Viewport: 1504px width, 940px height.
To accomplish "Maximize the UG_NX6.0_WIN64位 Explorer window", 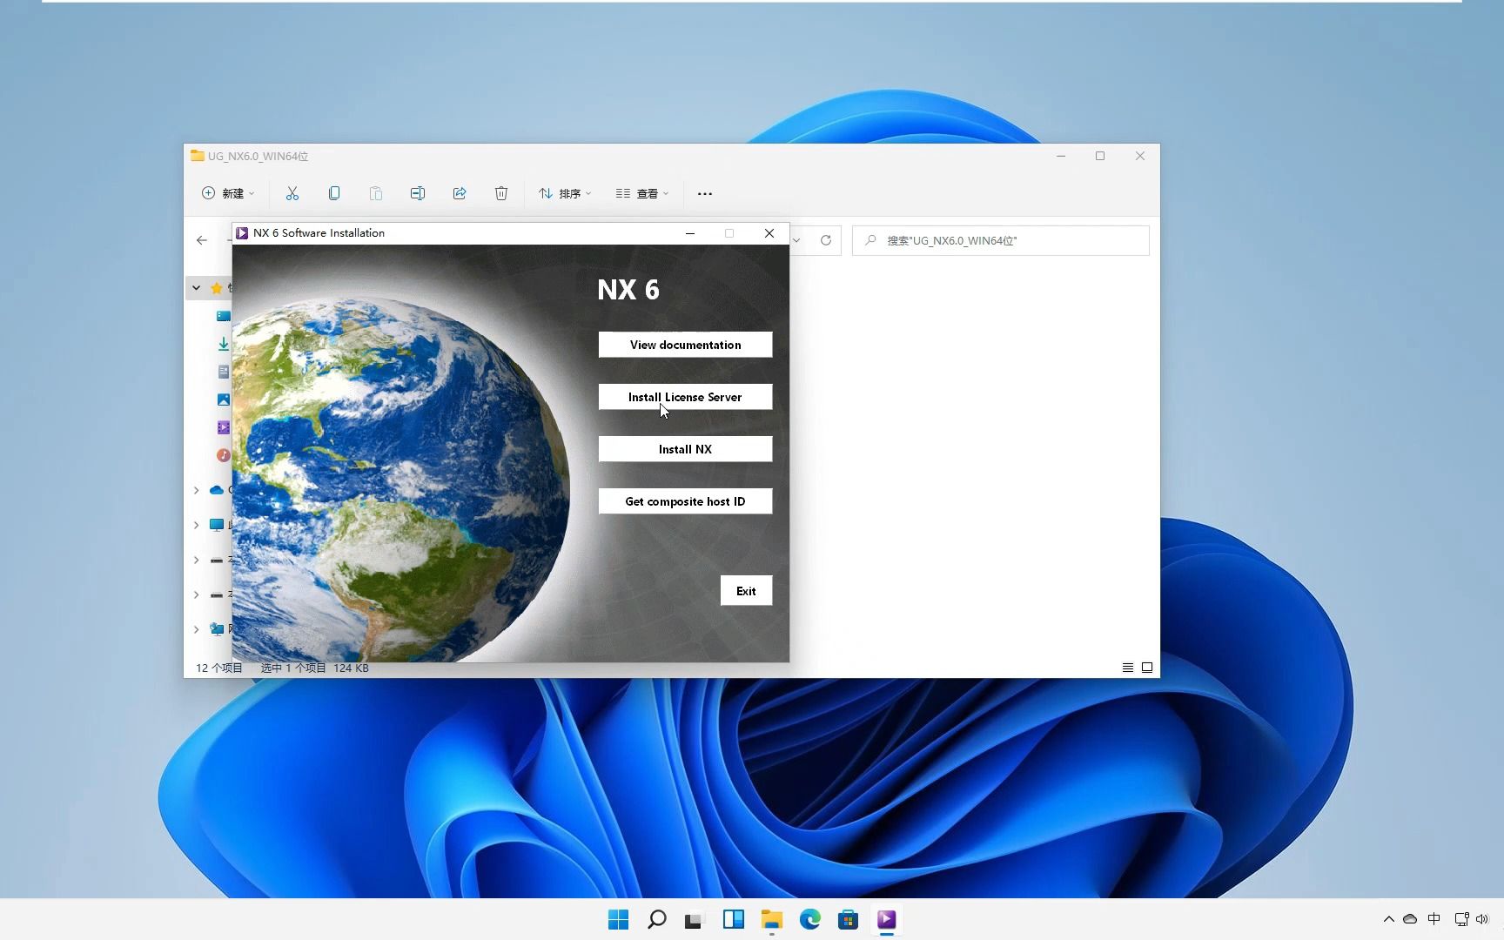I will (x=1100, y=156).
